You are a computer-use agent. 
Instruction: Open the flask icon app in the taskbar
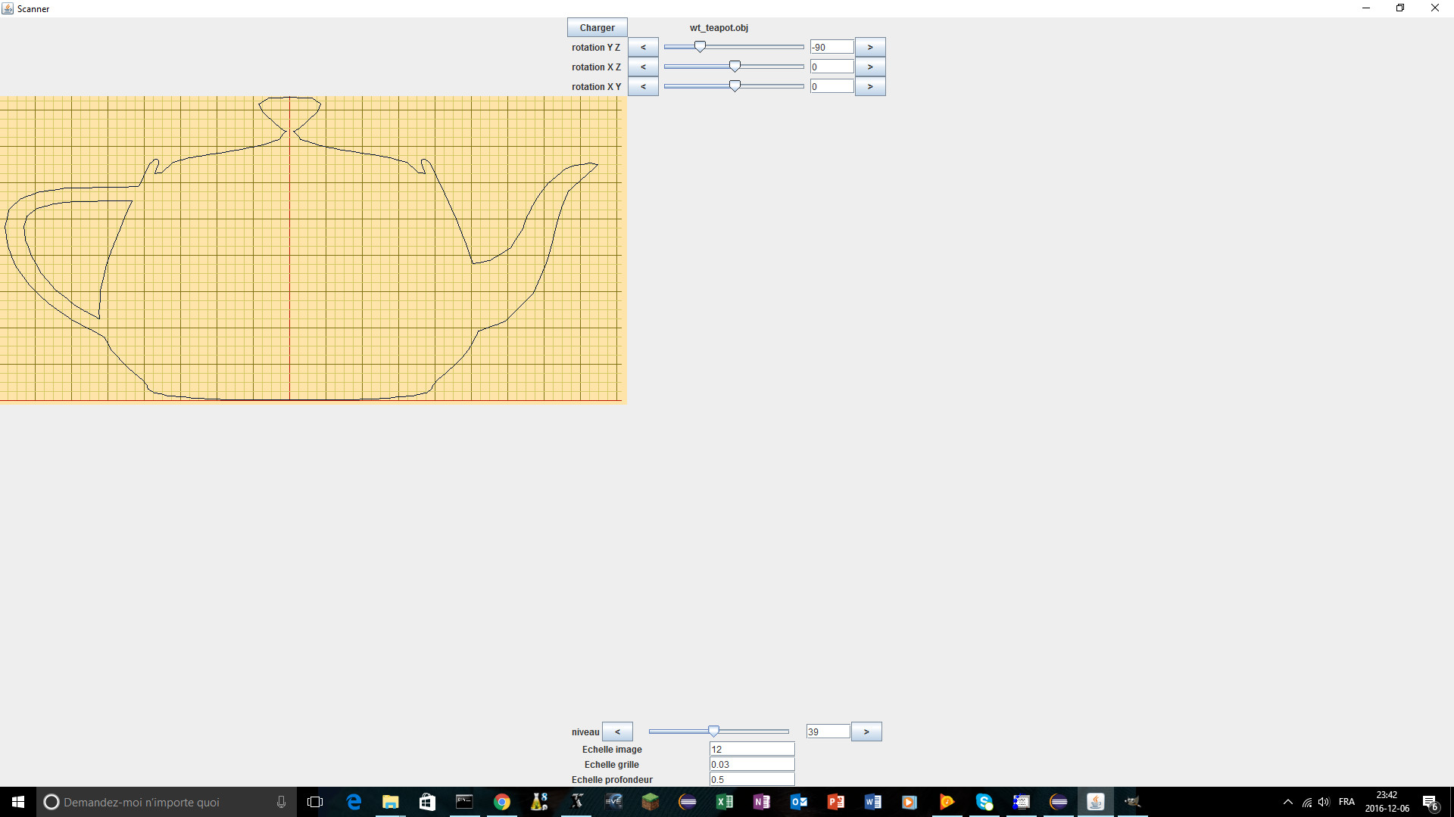(x=539, y=802)
